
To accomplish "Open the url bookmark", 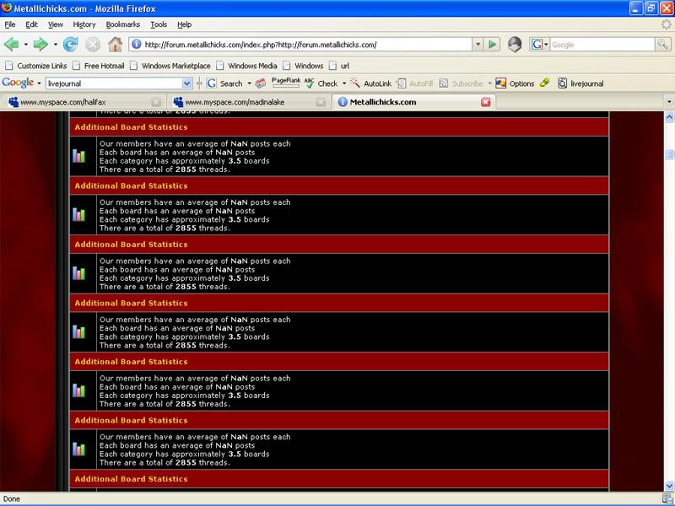I will (339, 66).
